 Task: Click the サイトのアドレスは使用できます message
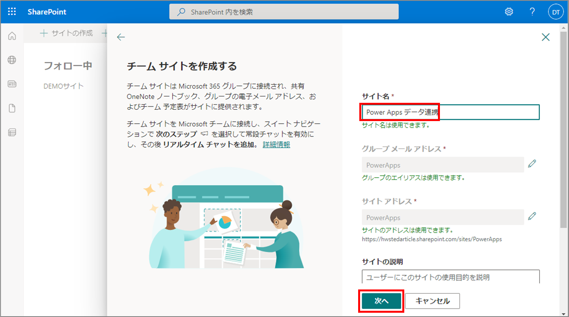[x=408, y=230]
